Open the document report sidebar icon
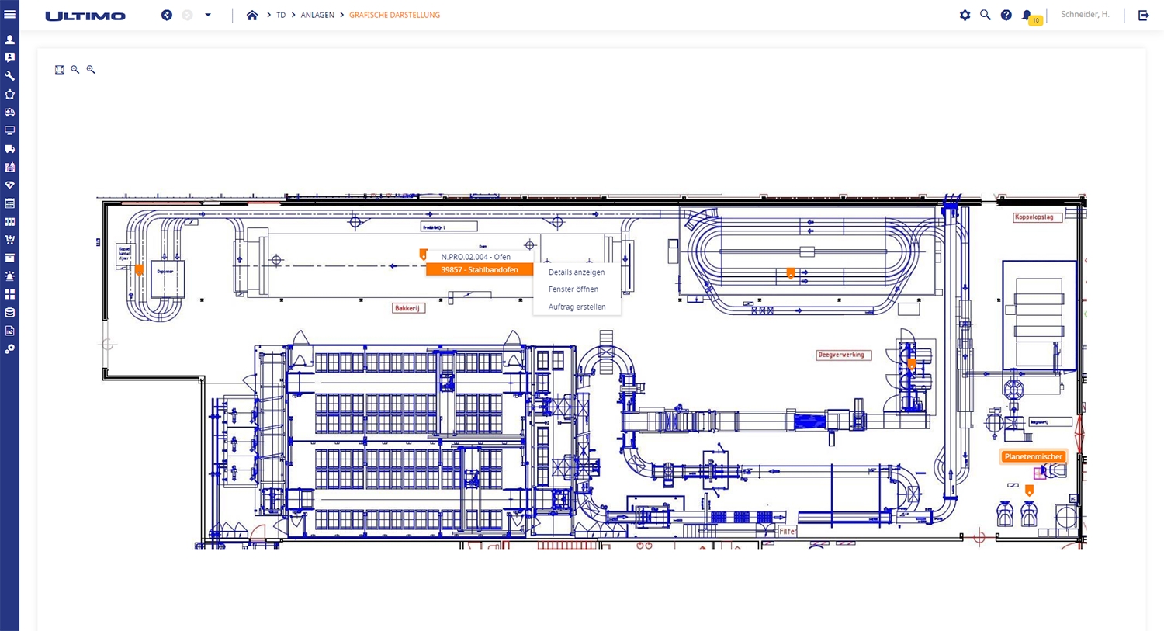 [9, 331]
